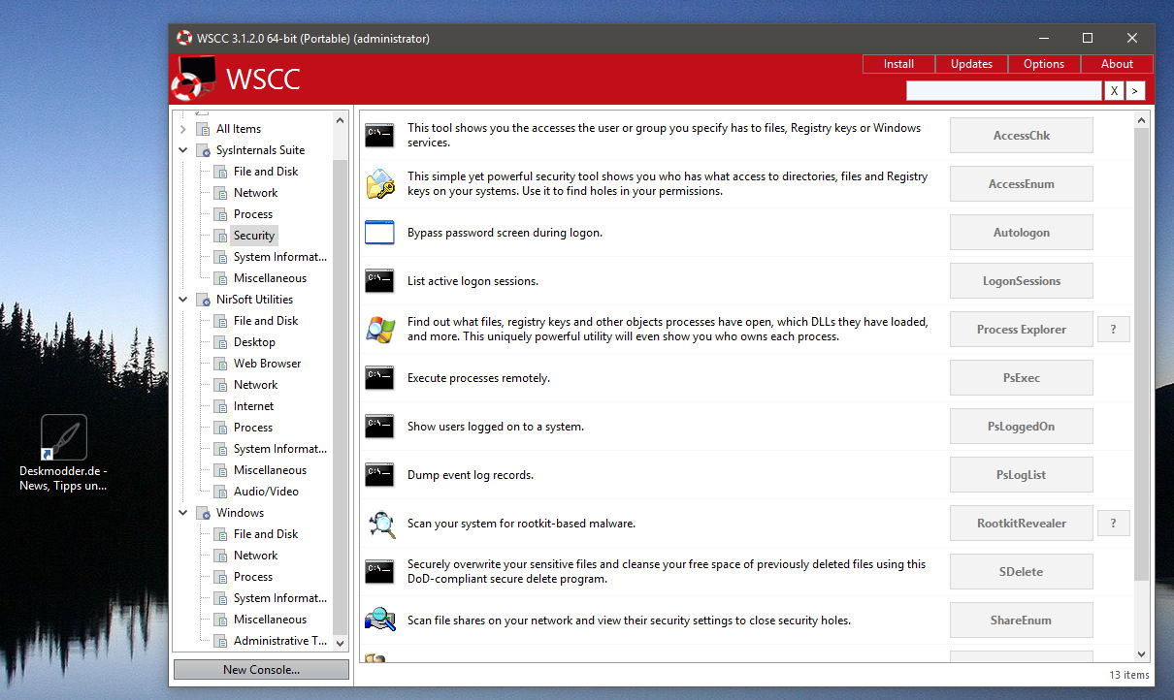The width and height of the screenshot is (1174, 700).
Task: Launch RootkitRevealer button
Action: (x=1022, y=524)
